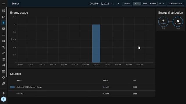Click the Compare Data button
Viewport: 186px width, 104px height.
pos(175,3)
